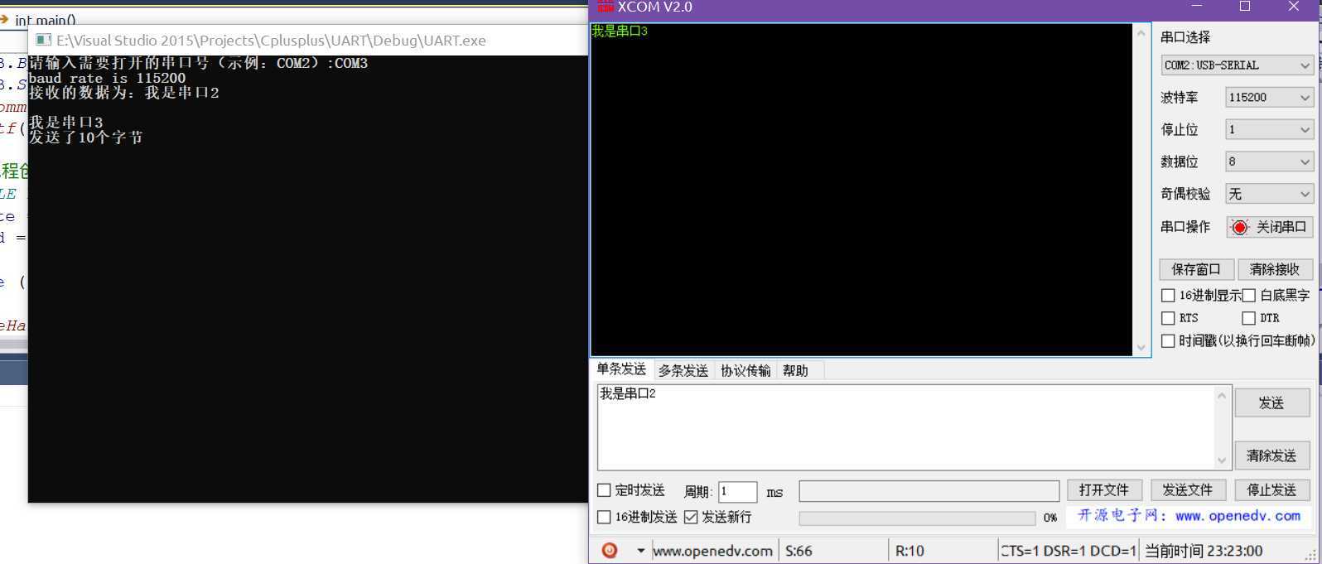The image size is (1322, 564).
Task: Switch to the 协议传输 tab
Action: coord(745,370)
